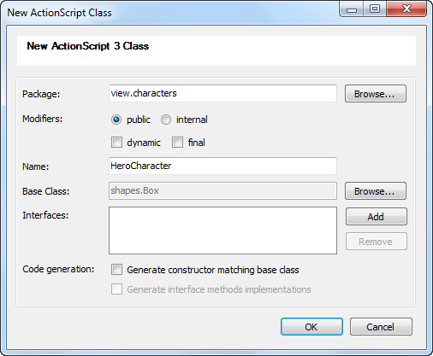Minimize the New ActionScript Class window

352,9
